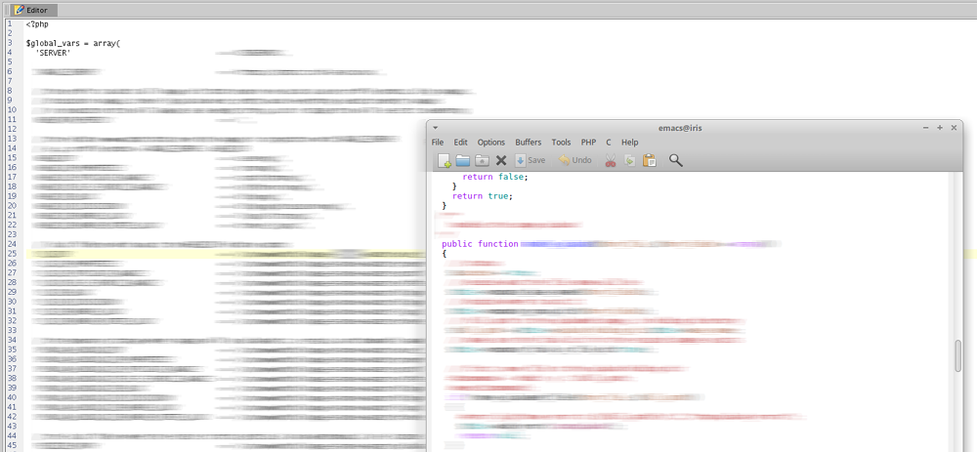Click the '<?php' text on line 1

click(37, 24)
